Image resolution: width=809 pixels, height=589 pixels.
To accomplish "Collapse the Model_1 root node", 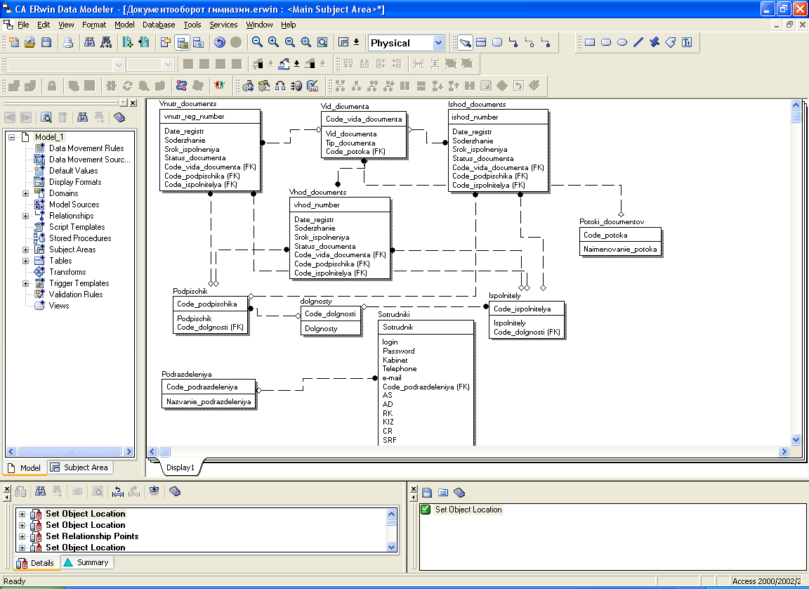I will tap(12, 137).
